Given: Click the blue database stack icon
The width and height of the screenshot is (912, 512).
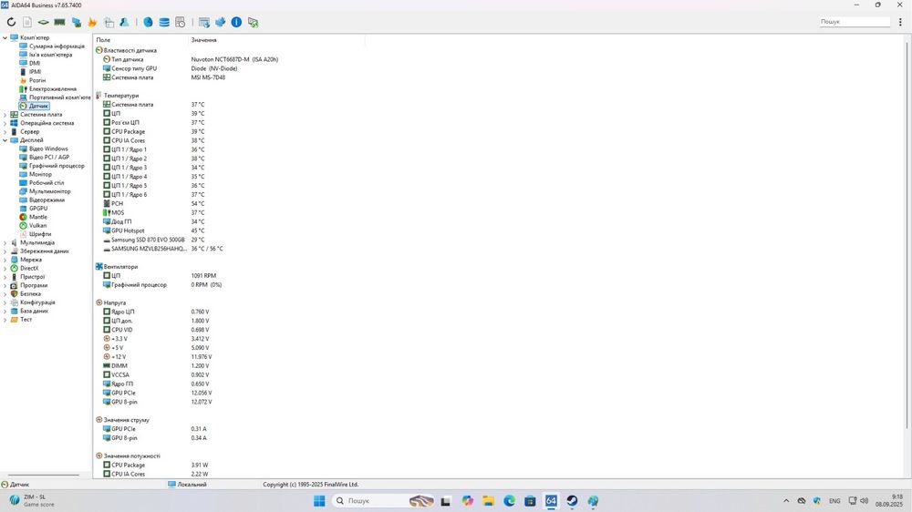Looking at the screenshot, I should [164, 22].
